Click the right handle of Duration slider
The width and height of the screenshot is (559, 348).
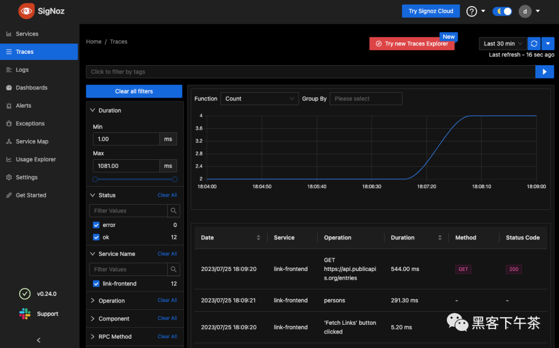tap(175, 179)
